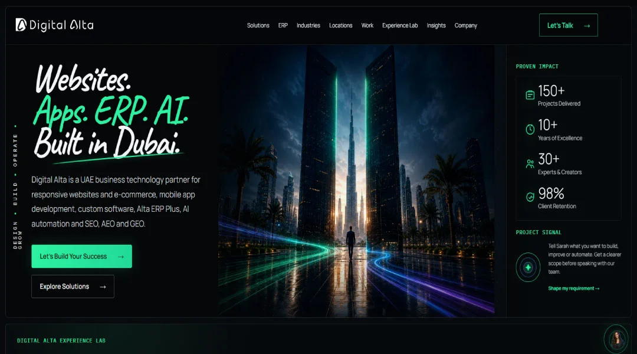
Task: Click the PROVEN IMPACT heading
Action: point(537,66)
